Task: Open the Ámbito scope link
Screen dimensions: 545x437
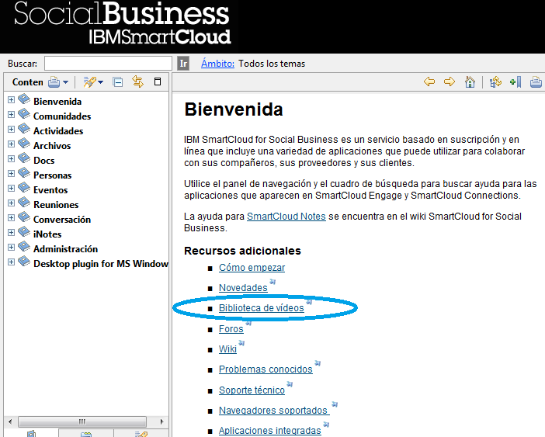Action: 217,64
